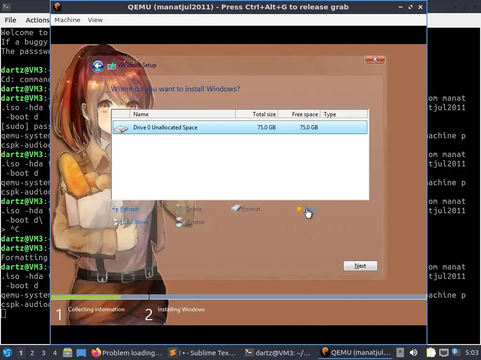Click the drive icon in the Drive 0 row
This screenshot has height=360, width=481.
(x=121, y=128)
